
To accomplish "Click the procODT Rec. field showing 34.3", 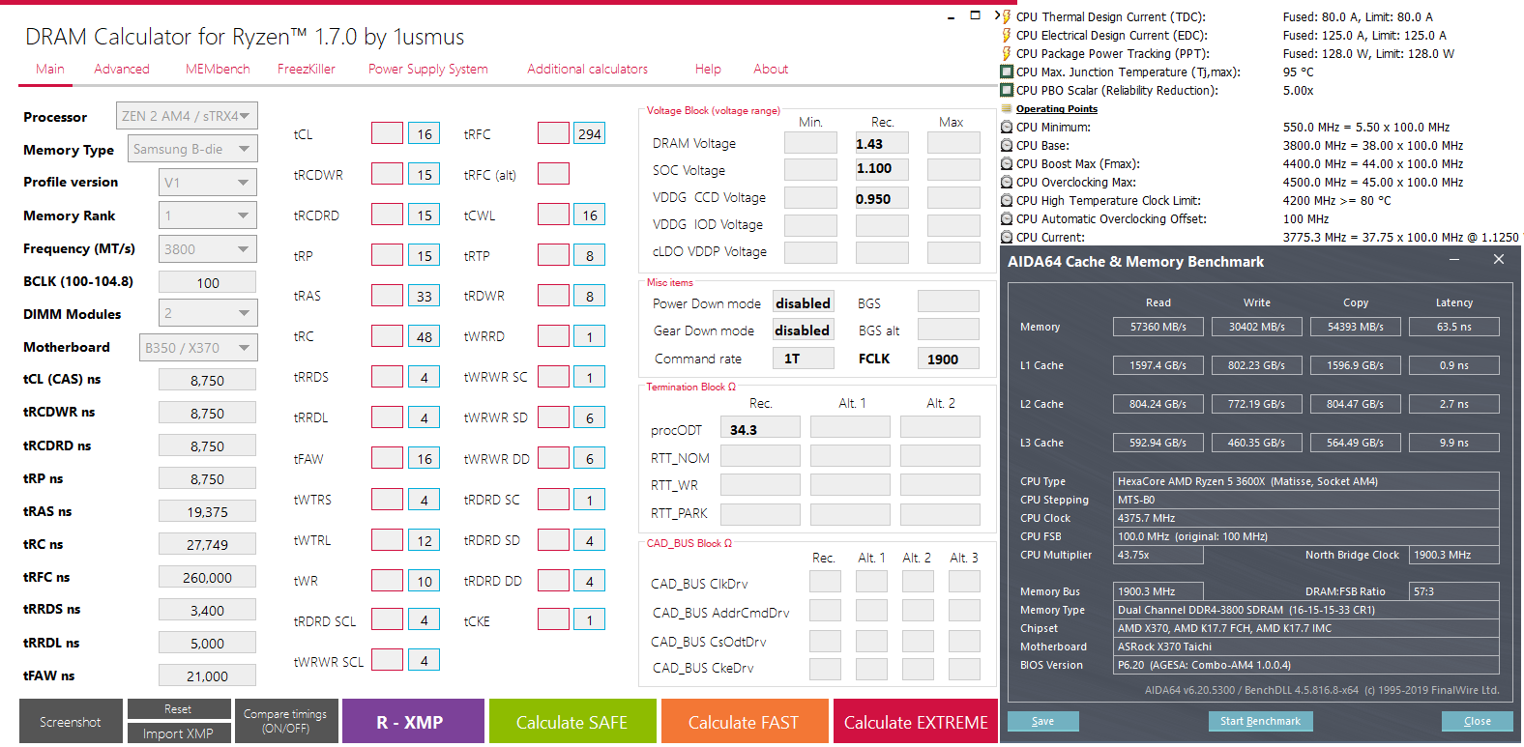I will point(760,429).
